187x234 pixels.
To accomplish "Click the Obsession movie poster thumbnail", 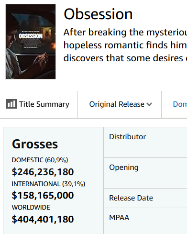I will pos(31,42).
